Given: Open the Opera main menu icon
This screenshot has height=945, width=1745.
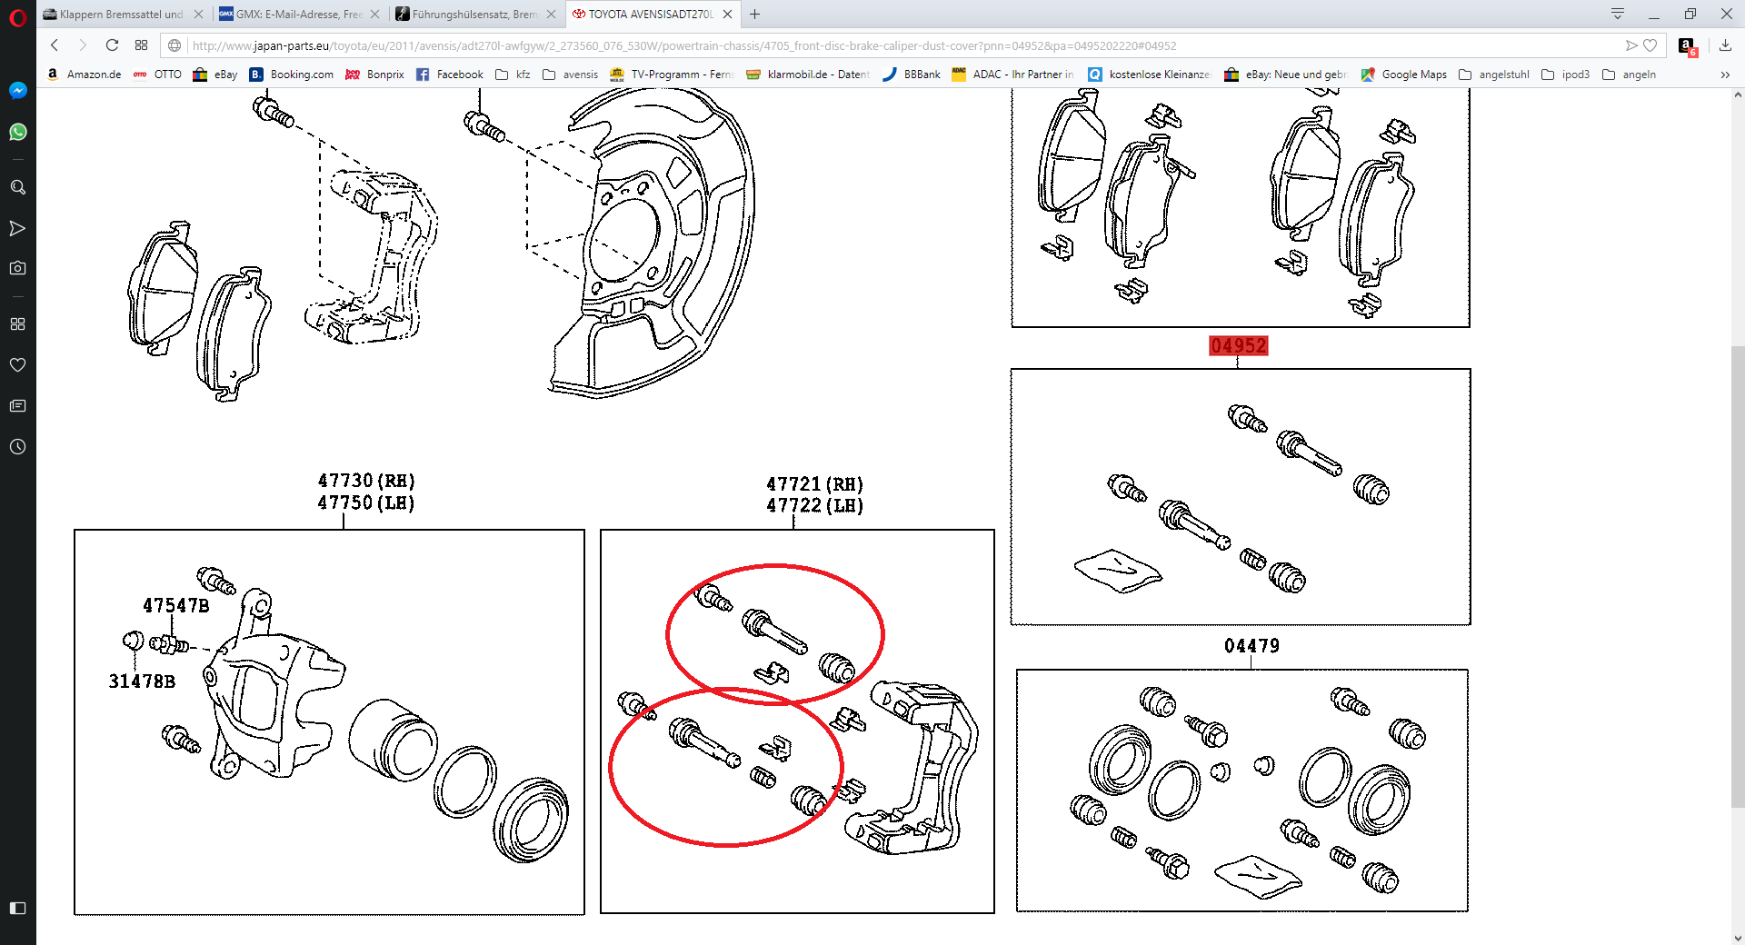Looking at the screenshot, I should 17,17.
